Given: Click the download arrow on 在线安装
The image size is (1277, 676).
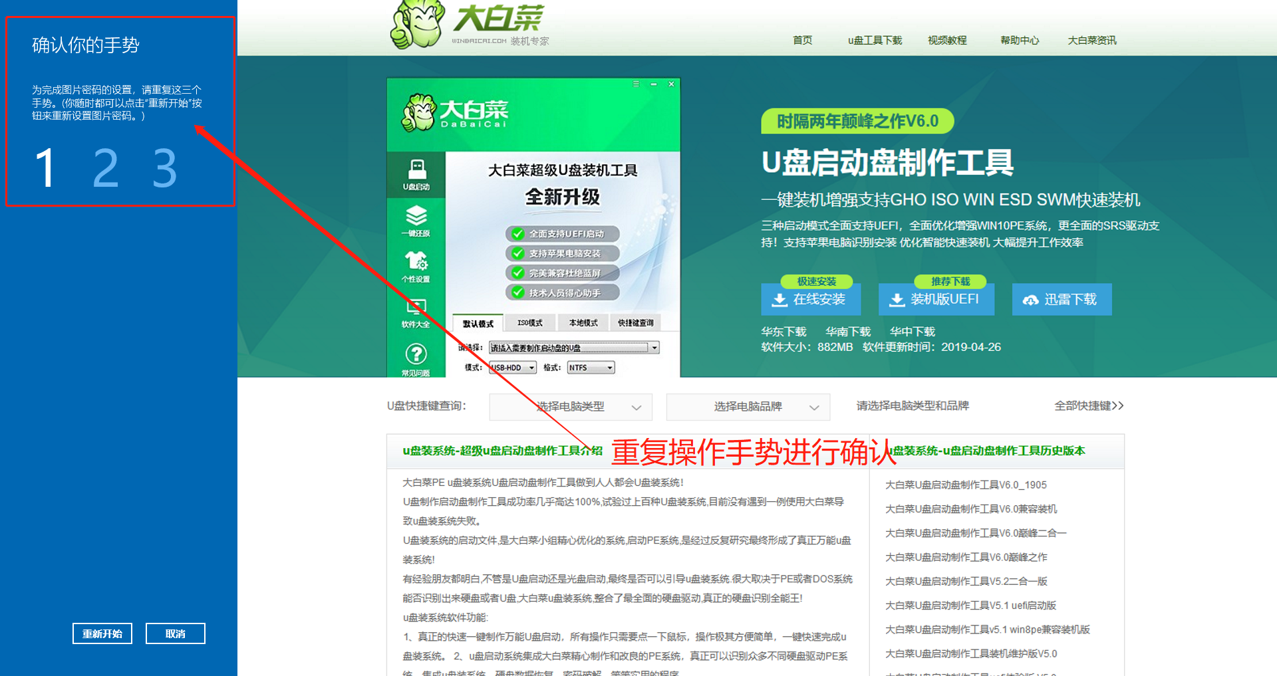Looking at the screenshot, I should point(778,300).
